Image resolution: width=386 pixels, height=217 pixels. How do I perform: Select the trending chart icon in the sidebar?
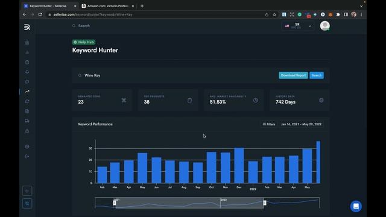[27, 92]
